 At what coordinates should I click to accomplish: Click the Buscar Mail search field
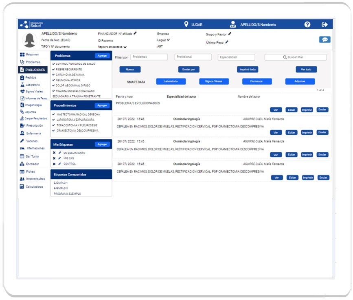tap(295, 57)
